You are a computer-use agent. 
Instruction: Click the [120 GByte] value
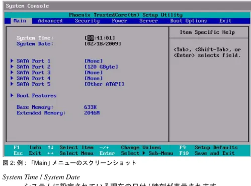tap(101, 67)
